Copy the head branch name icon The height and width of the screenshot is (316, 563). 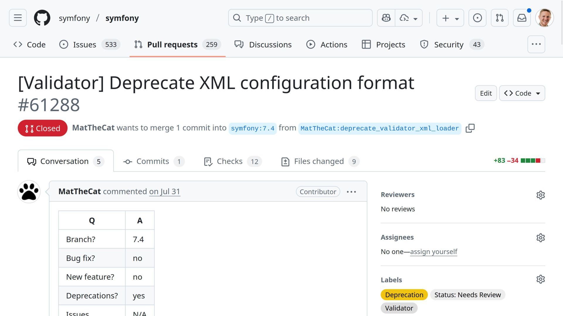point(470,128)
